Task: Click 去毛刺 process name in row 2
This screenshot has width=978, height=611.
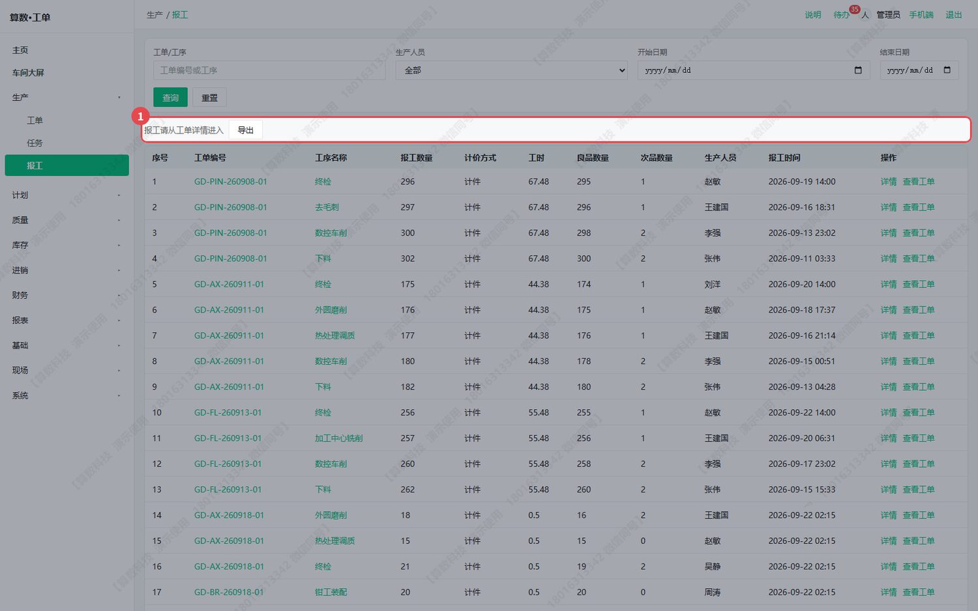Action: pos(327,207)
